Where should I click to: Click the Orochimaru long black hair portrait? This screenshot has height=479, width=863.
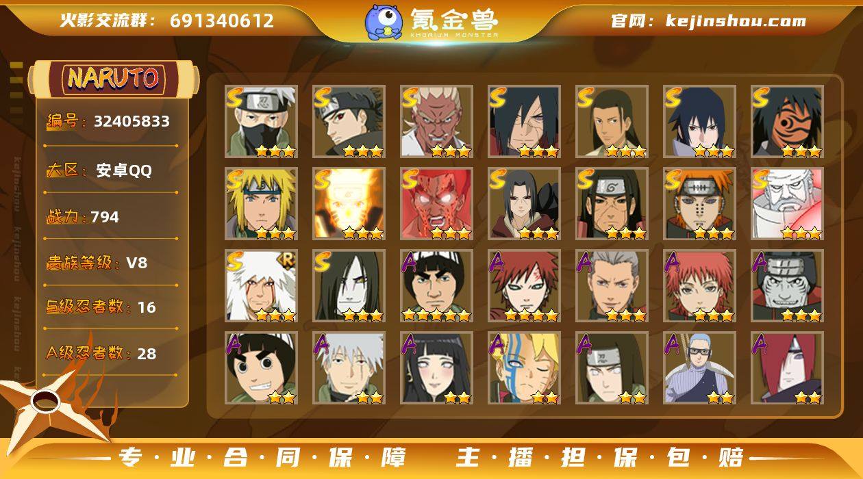point(349,286)
